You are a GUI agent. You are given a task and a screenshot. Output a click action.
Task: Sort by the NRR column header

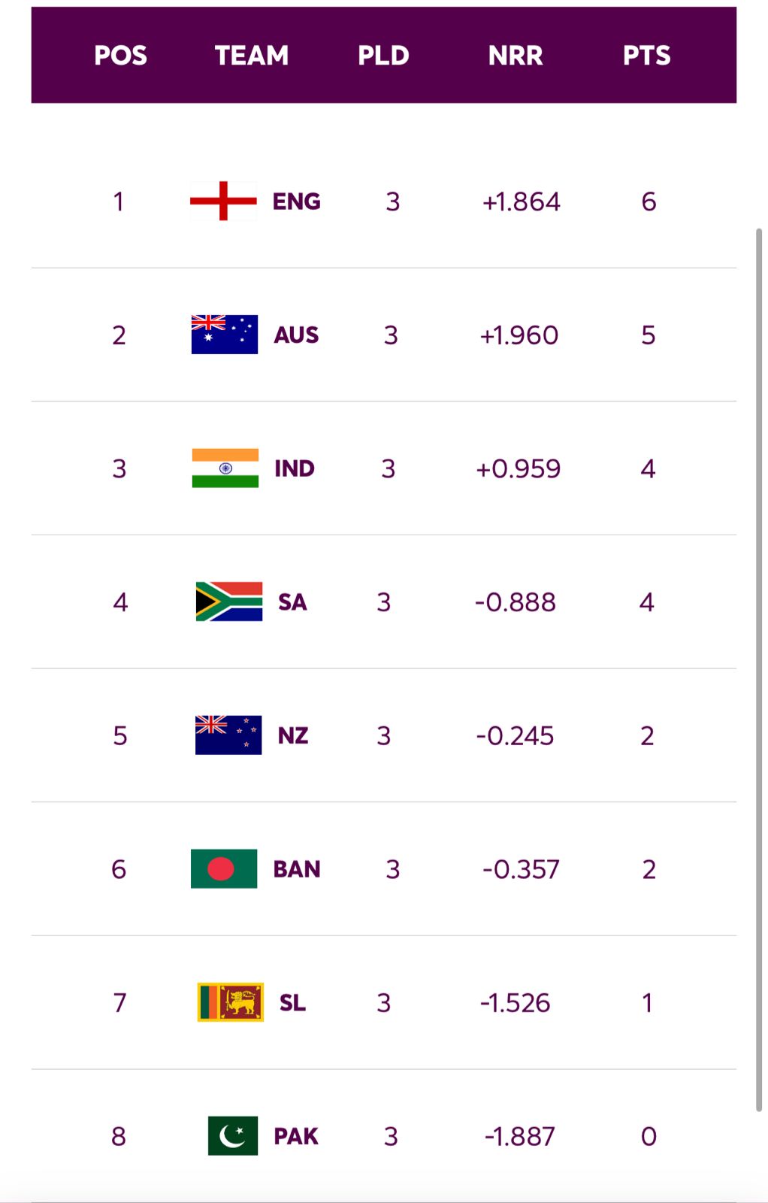(516, 56)
